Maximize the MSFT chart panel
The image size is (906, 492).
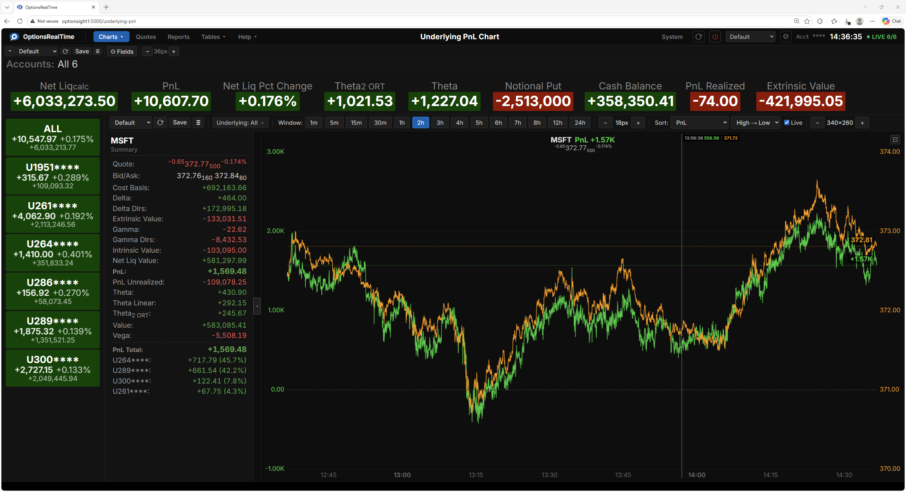click(x=895, y=140)
